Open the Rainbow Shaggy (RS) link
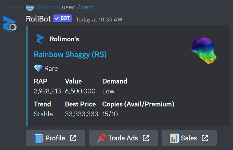 pos(70,54)
